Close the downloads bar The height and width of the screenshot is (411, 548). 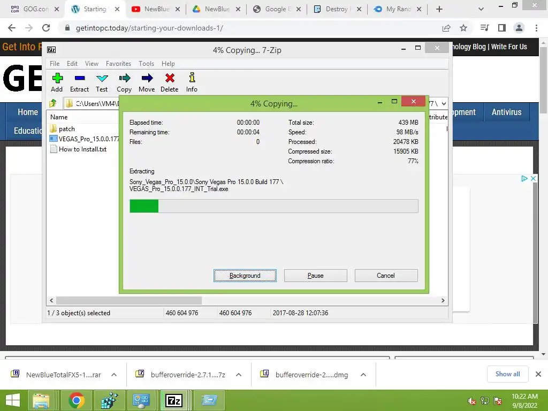[x=538, y=374]
